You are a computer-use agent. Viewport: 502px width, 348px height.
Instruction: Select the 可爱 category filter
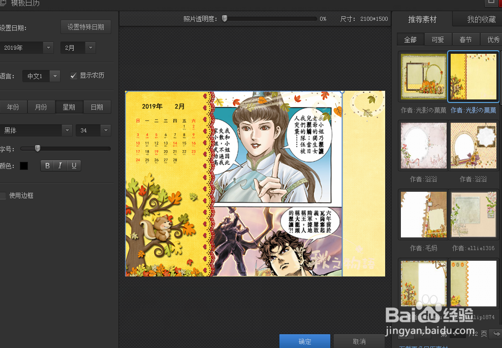(437, 40)
